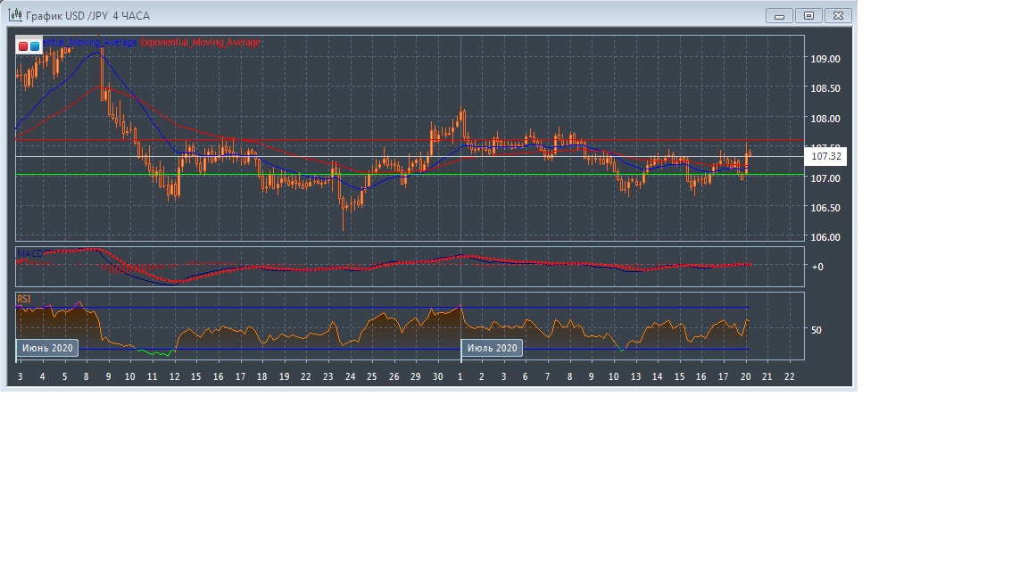Click the current price tag 107.32
Screen dimensions: 1028x578
pos(825,157)
